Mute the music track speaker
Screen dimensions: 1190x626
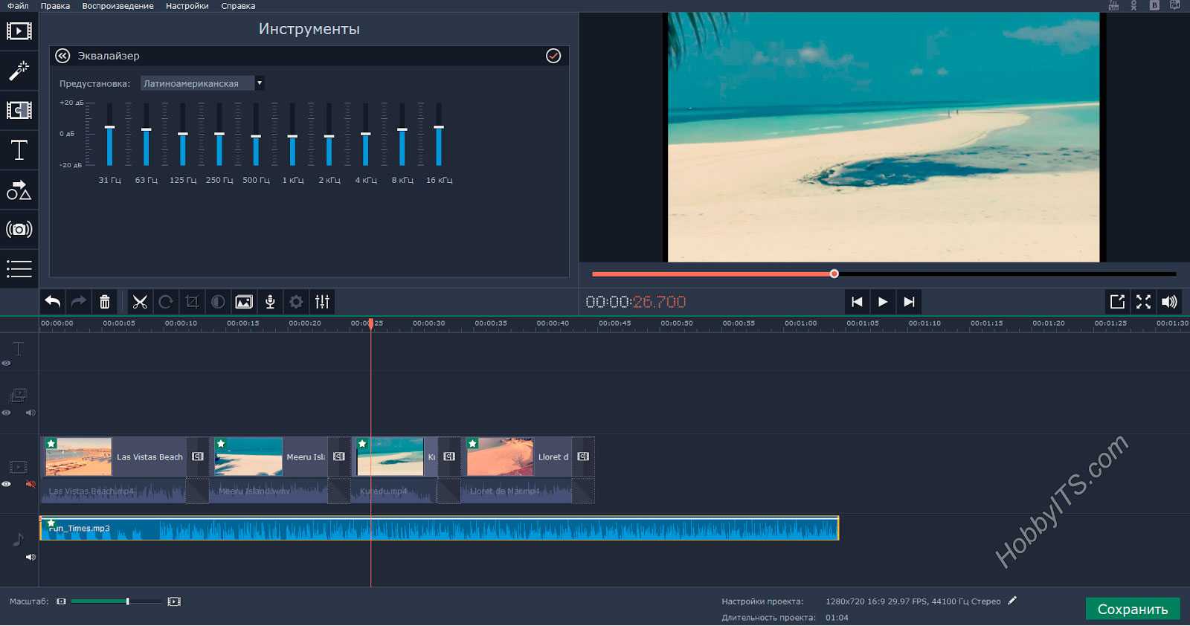pyautogui.click(x=30, y=557)
